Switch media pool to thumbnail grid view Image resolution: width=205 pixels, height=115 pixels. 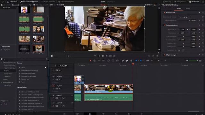tap(34, 5)
